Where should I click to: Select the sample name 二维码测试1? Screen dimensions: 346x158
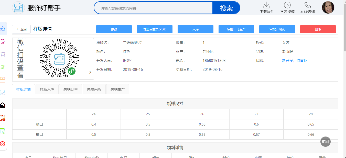133,43
